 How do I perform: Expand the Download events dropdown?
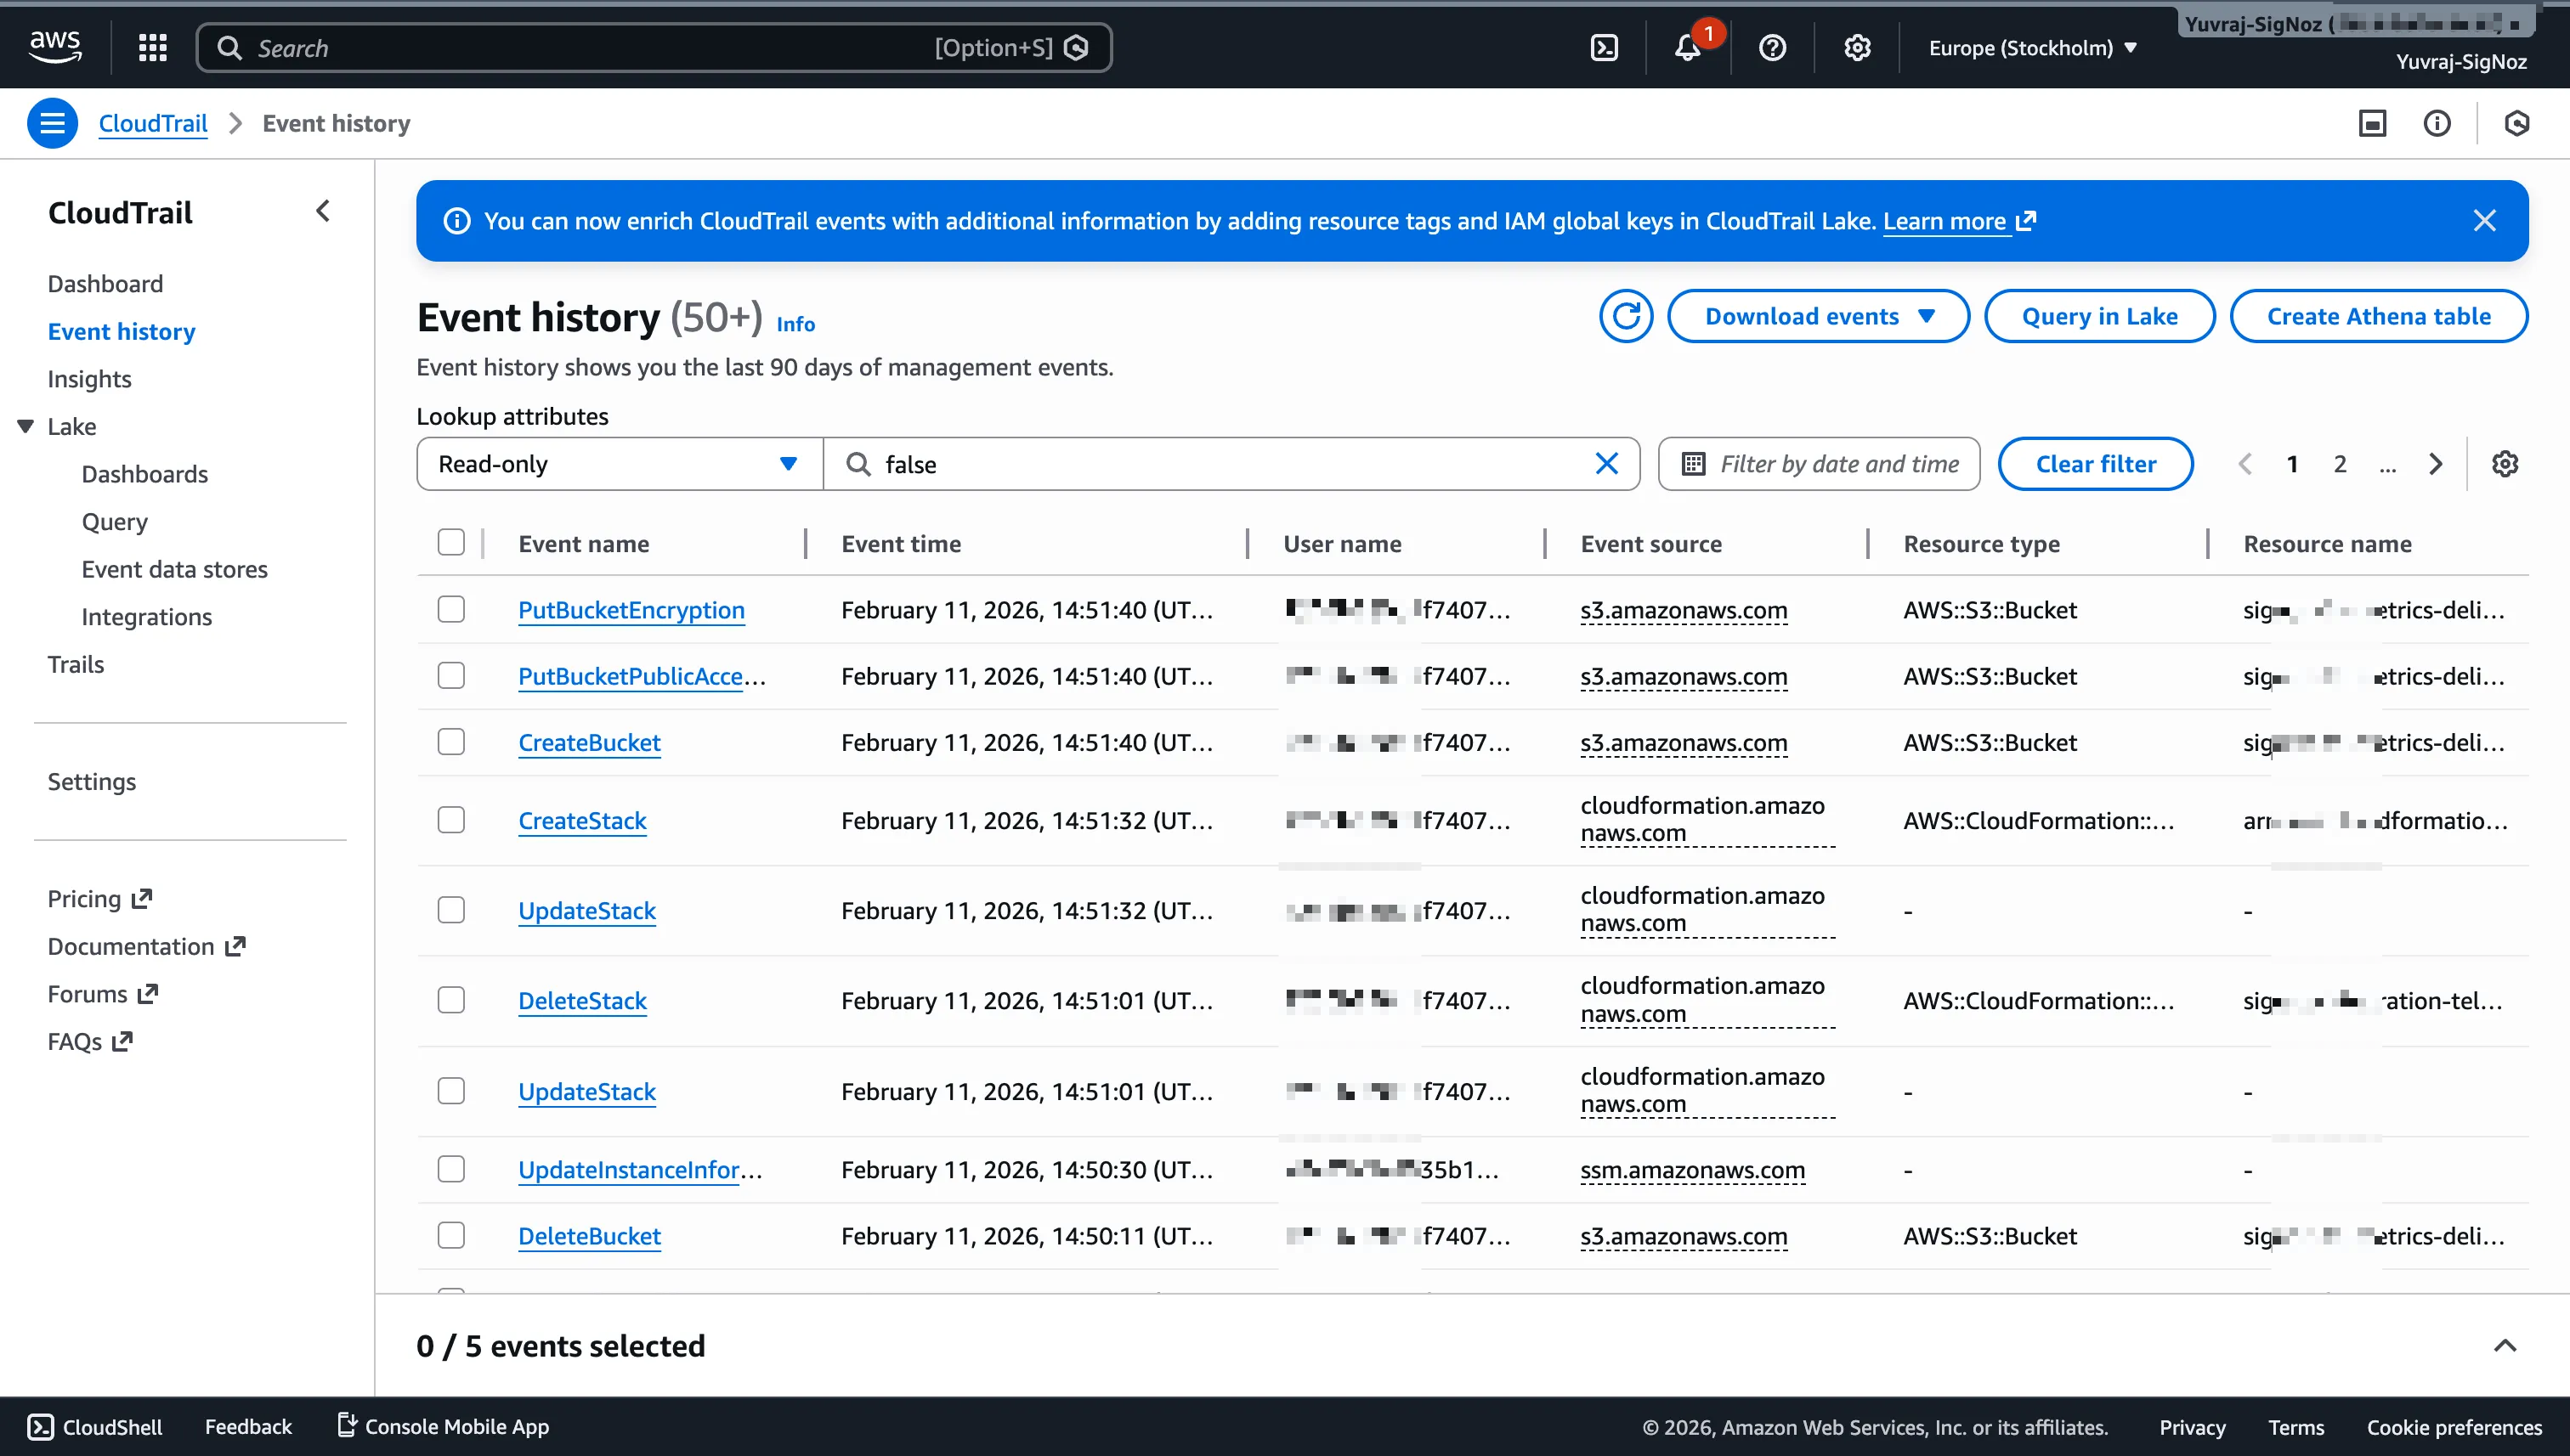pos(1818,316)
